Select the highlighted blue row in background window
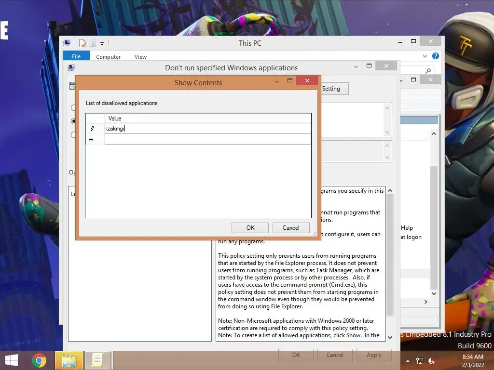 tap(419, 120)
